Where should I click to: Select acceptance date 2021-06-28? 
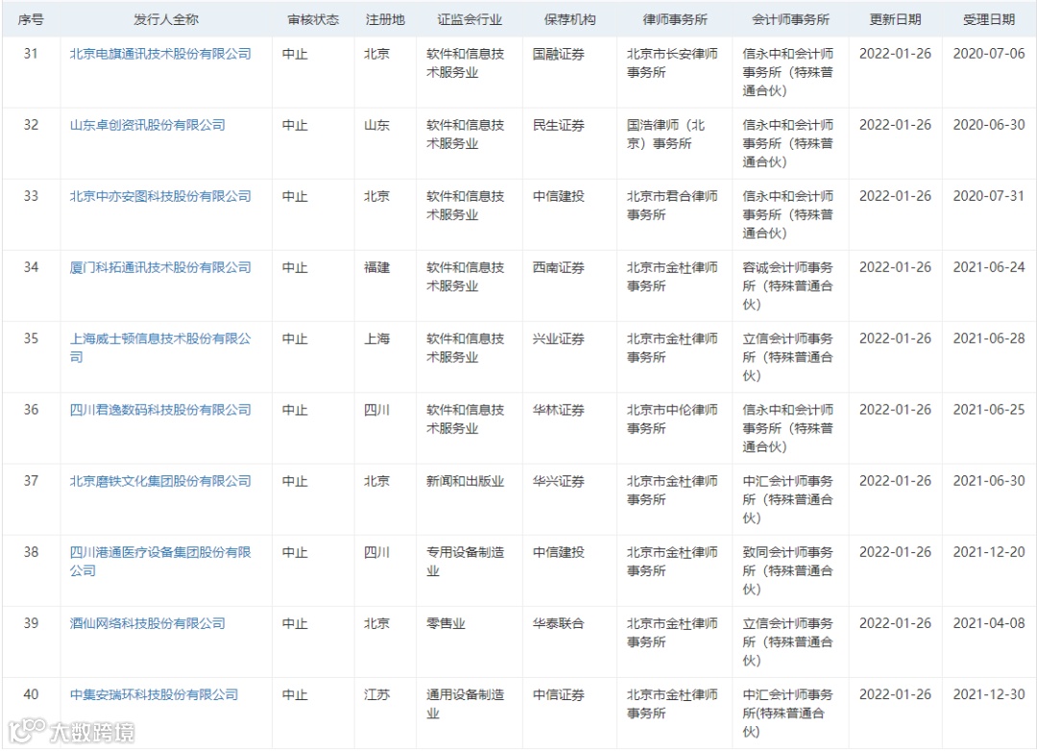[x=989, y=339]
